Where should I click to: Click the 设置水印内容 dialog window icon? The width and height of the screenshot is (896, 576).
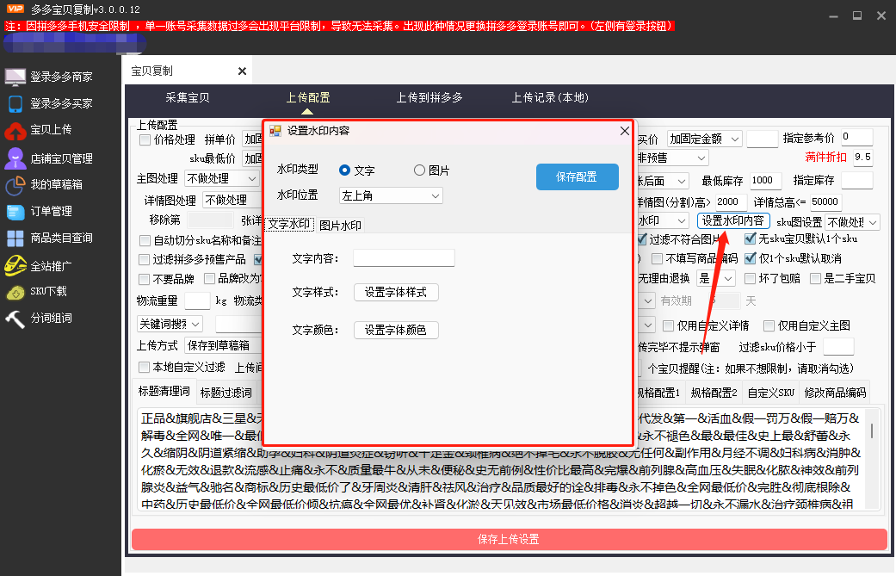pyautogui.click(x=275, y=131)
